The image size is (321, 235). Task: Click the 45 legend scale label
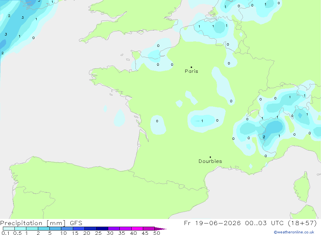[x=145, y=233]
